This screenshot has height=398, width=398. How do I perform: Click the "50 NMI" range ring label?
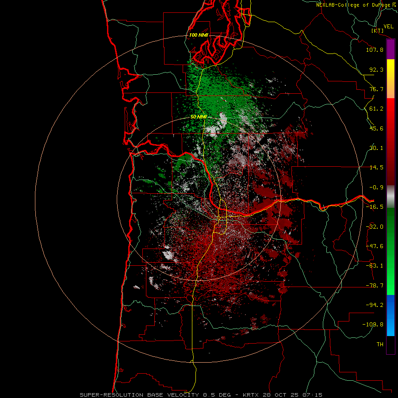(x=199, y=117)
